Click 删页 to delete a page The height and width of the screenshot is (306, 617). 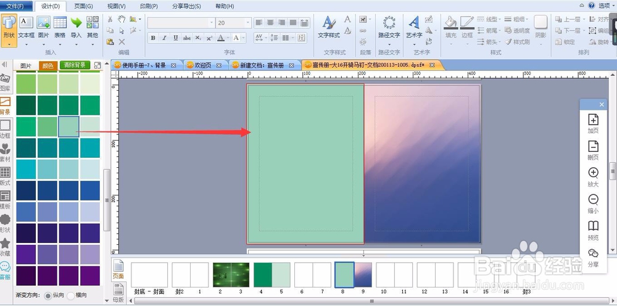(593, 151)
